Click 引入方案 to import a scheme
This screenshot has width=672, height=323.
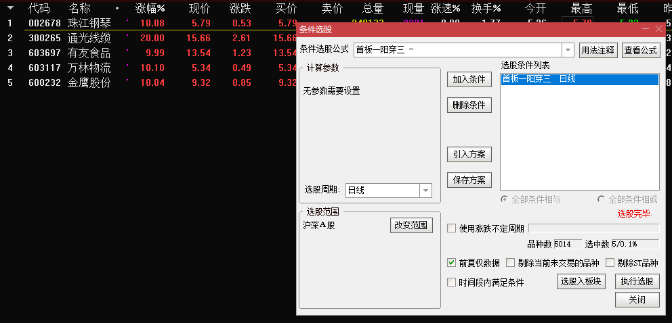pos(469,154)
